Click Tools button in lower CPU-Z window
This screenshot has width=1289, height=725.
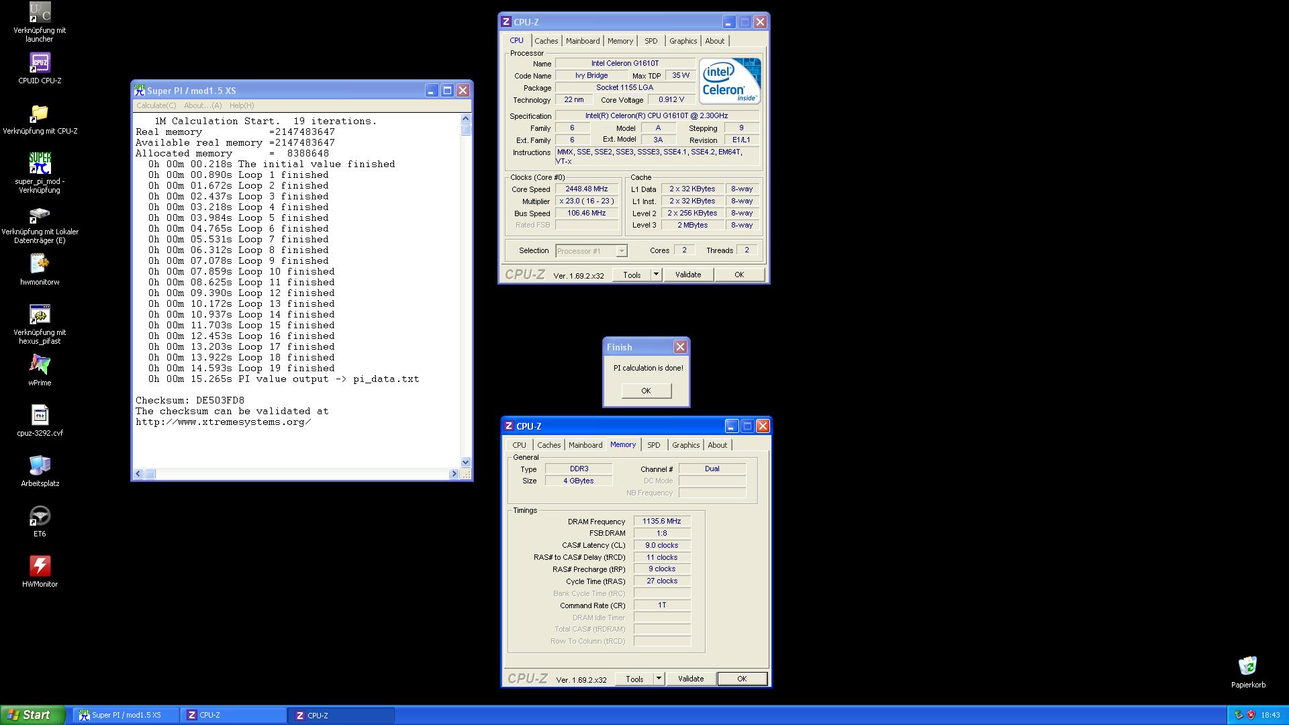pos(634,679)
